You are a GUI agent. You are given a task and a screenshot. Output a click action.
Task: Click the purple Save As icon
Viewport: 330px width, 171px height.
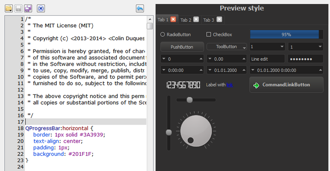(x=28, y=8)
